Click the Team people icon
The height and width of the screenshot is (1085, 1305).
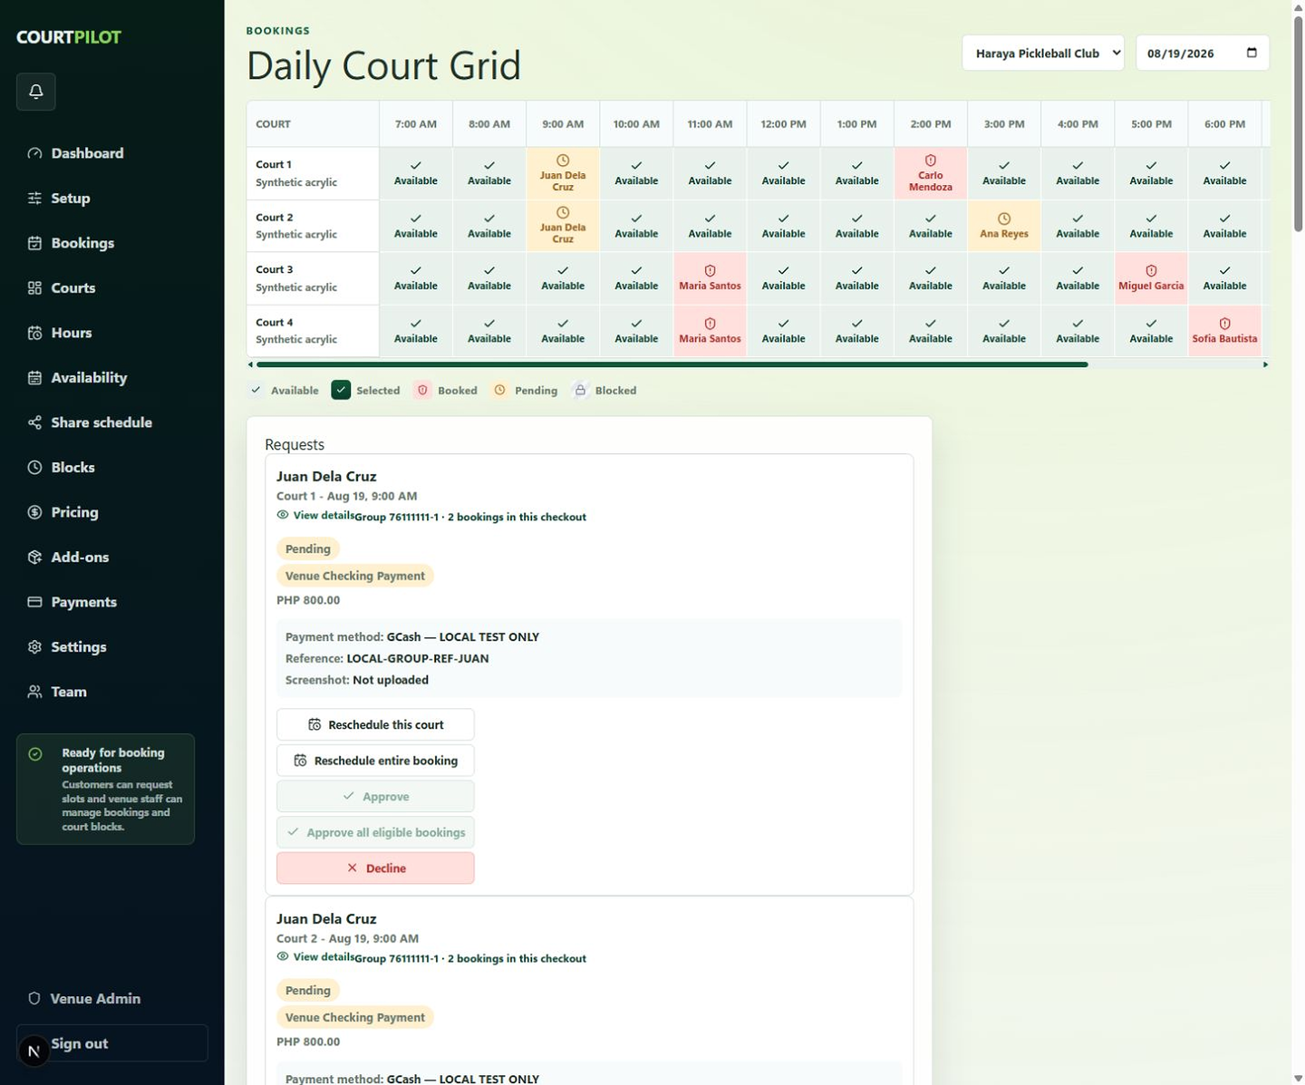point(34,692)
